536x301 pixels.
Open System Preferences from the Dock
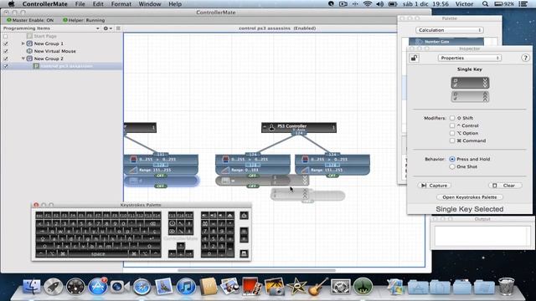pos(341,286)
